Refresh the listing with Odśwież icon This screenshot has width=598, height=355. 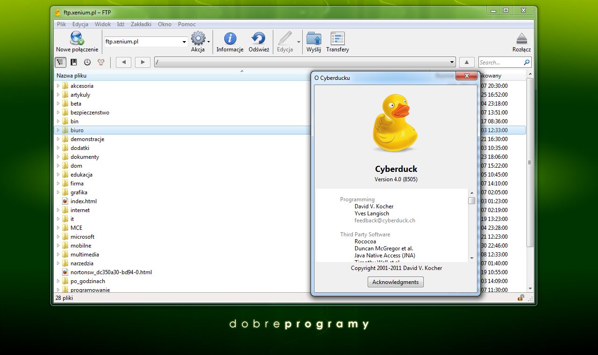tap(258, 38)
